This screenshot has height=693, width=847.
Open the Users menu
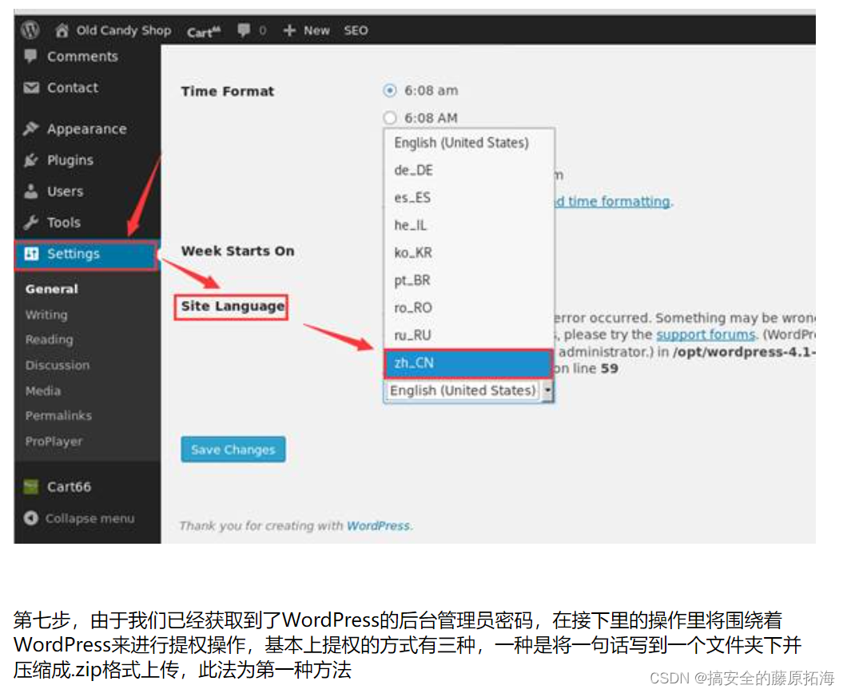[x=66, y=191]
